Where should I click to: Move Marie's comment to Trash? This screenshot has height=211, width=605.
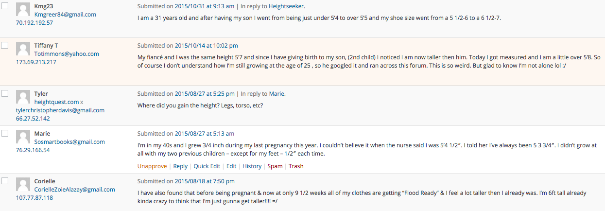click(296, 166)
